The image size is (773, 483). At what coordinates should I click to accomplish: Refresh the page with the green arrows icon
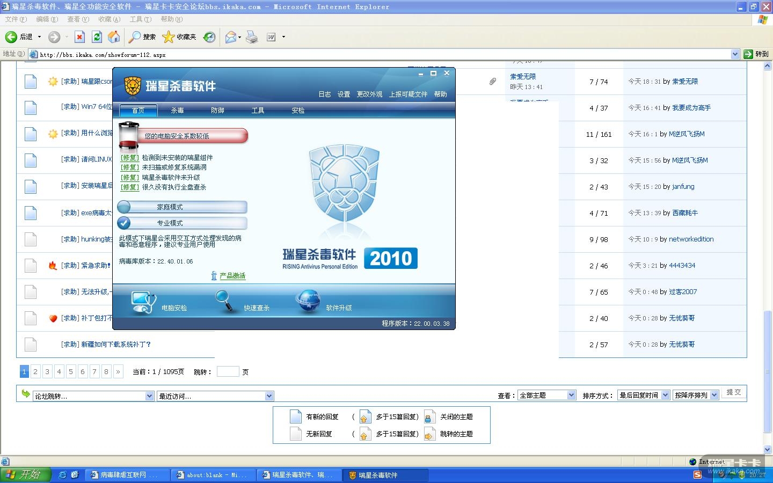pos(97,37)
